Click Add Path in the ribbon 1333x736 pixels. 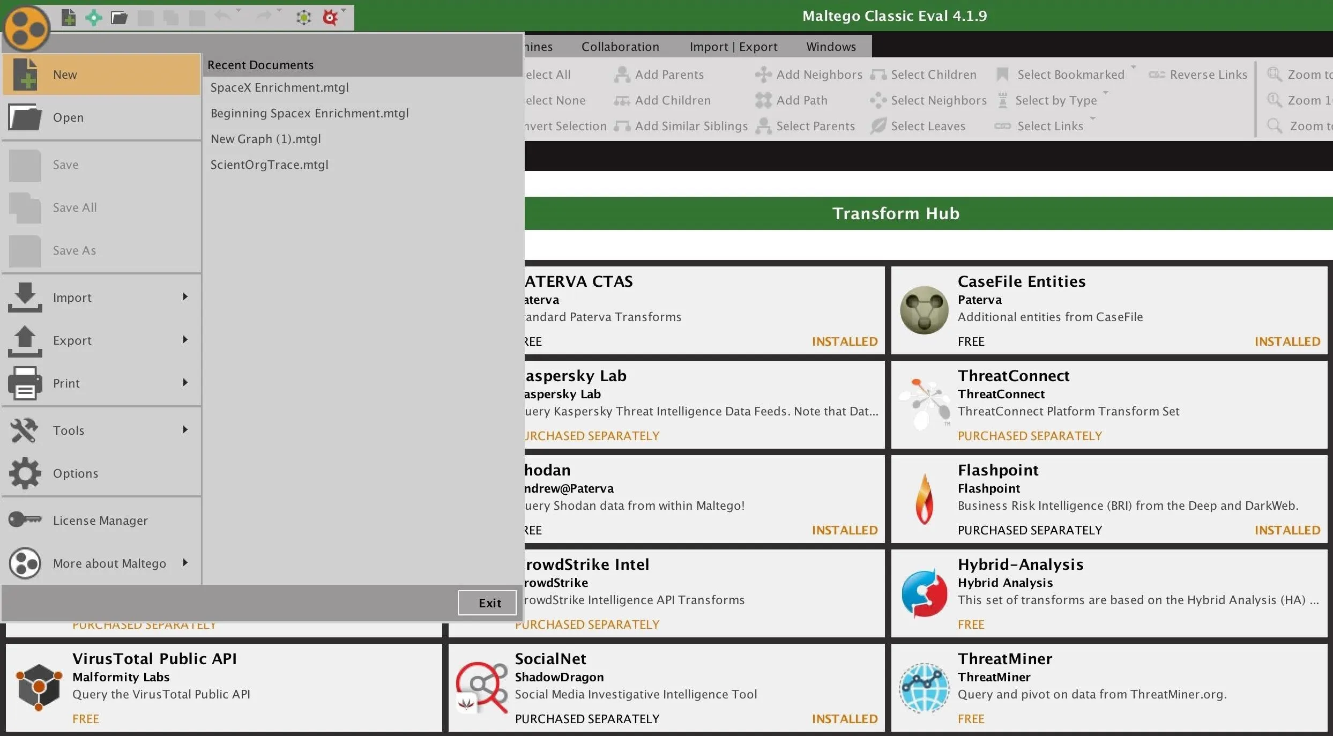click(791, 100)
